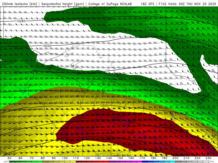Click the 110 value on the color scale
This screenshot has width=218, height=163.
point(76,158)
